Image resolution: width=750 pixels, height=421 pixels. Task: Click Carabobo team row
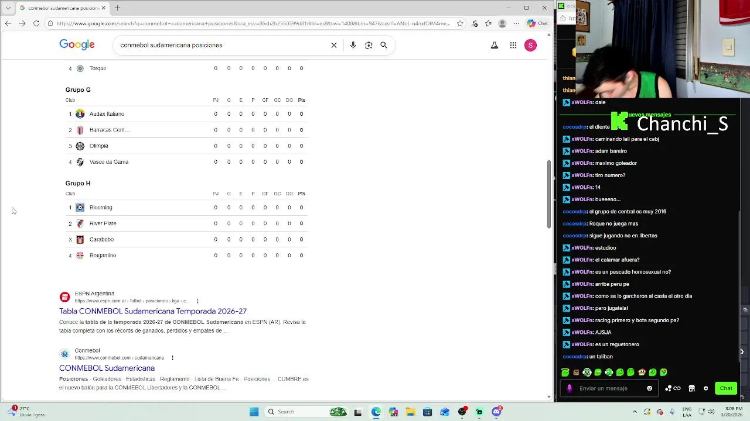coord(186,239)
